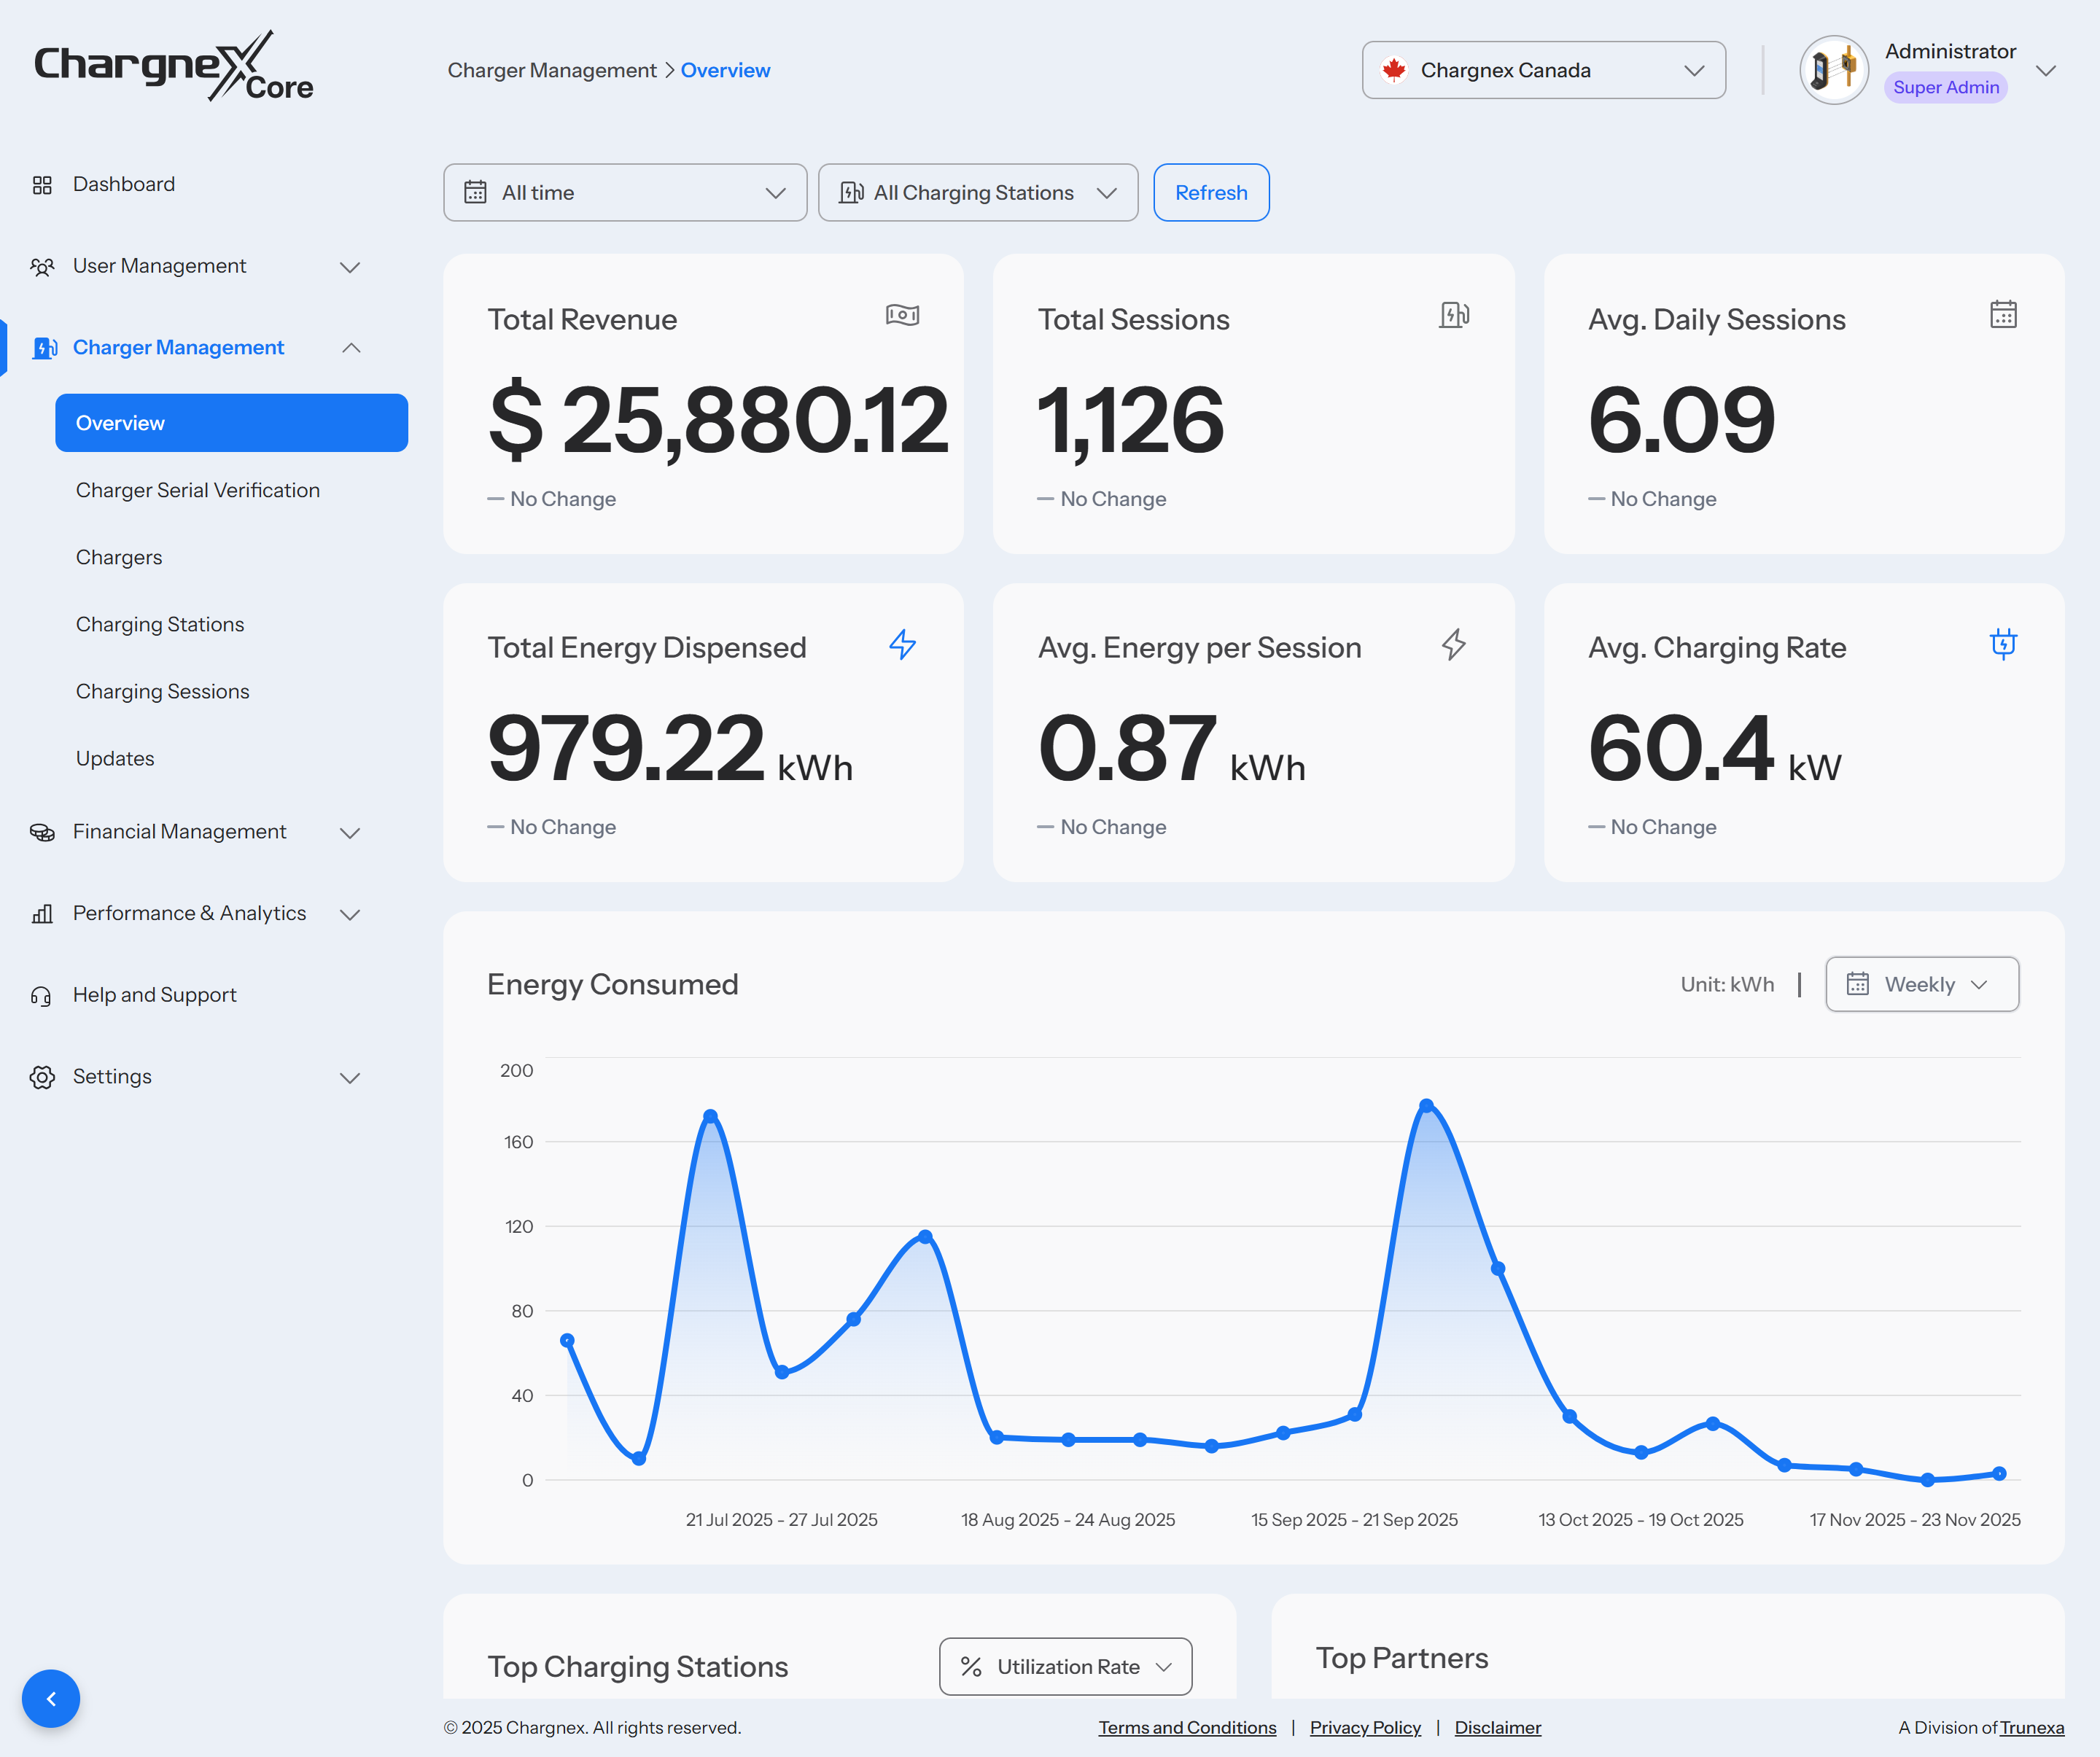2100x1757 pixels.
Task: Open the All time date range dropdown
Action: 625,193
